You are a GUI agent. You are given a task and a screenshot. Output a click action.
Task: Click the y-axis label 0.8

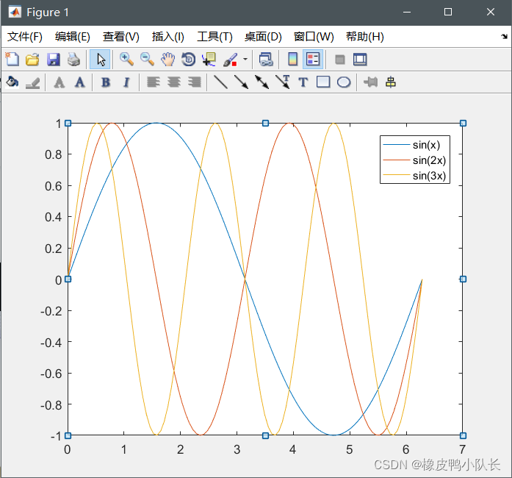point(53,154)
